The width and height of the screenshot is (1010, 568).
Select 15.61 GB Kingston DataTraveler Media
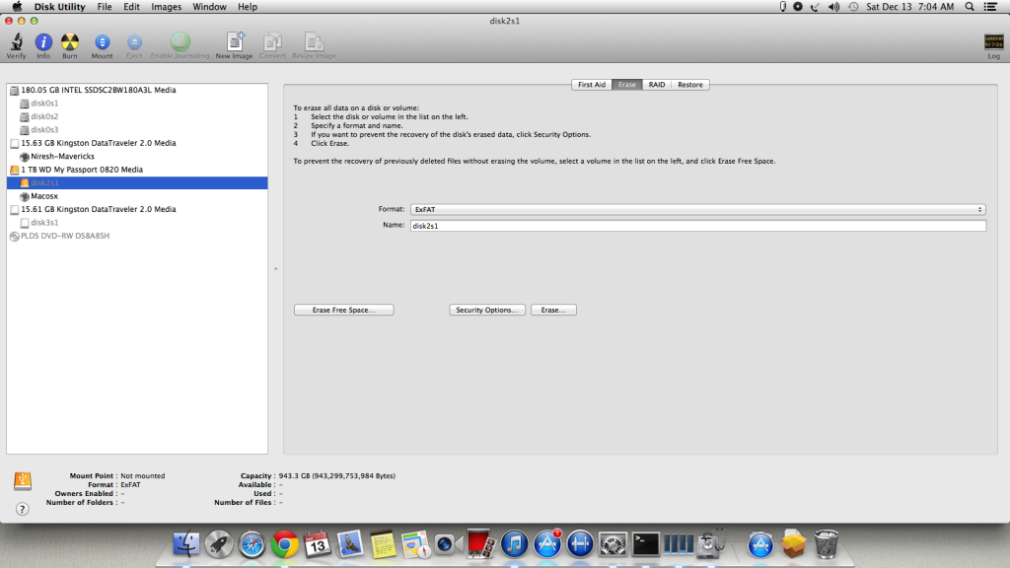click(x=137, y=209)
